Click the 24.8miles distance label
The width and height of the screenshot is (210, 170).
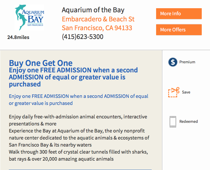coord(18,37)
